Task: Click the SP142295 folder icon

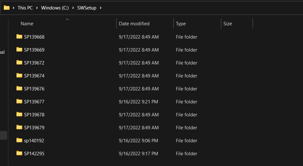Action: 19,153
